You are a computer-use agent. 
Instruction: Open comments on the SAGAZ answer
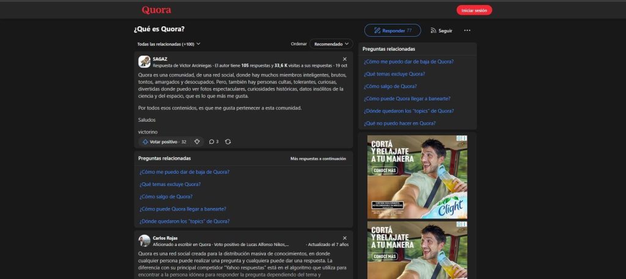coord(213,141)
